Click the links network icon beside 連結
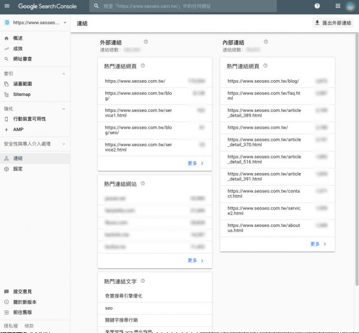Image resolution: width=359 pixels, height=333 pixels. tap(7, 158)
